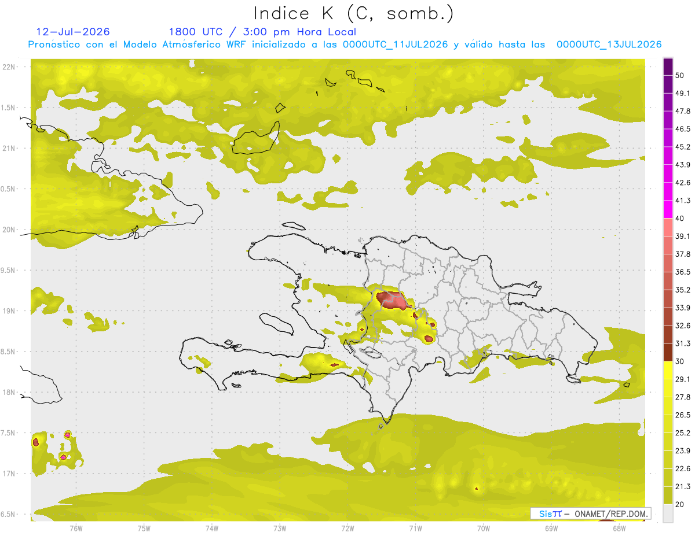Click legend value "23.9"
Viewport: 695px width, 536px height.
tap(683, 450)
